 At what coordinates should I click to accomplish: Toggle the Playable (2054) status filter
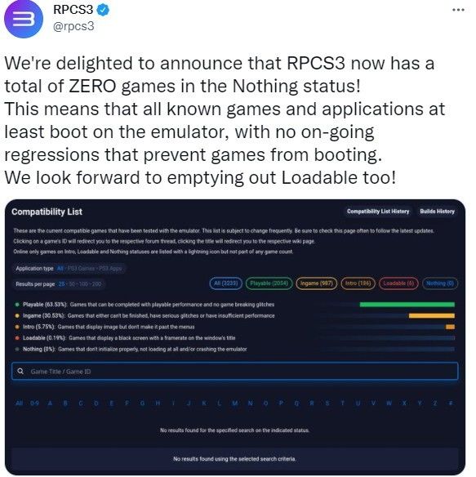pos(269,283)
